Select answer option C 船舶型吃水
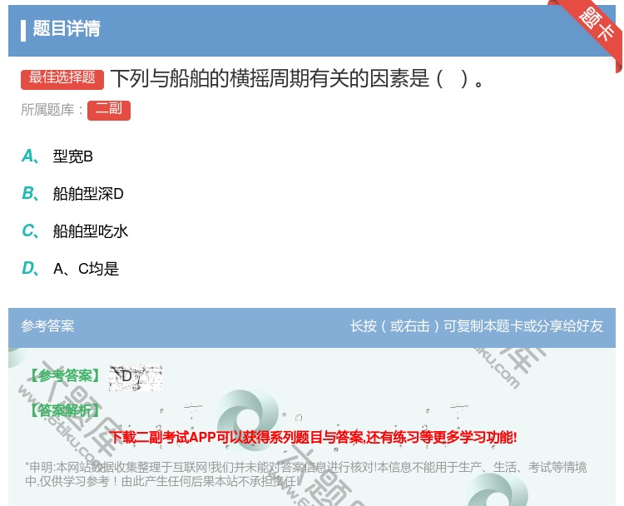624x506 pixels. (75, 231)
